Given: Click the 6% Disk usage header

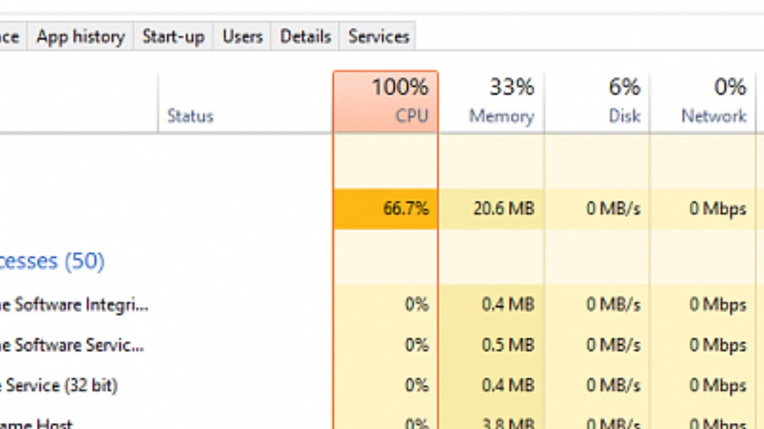Looking at the screenshot, I should click(624, 87).
